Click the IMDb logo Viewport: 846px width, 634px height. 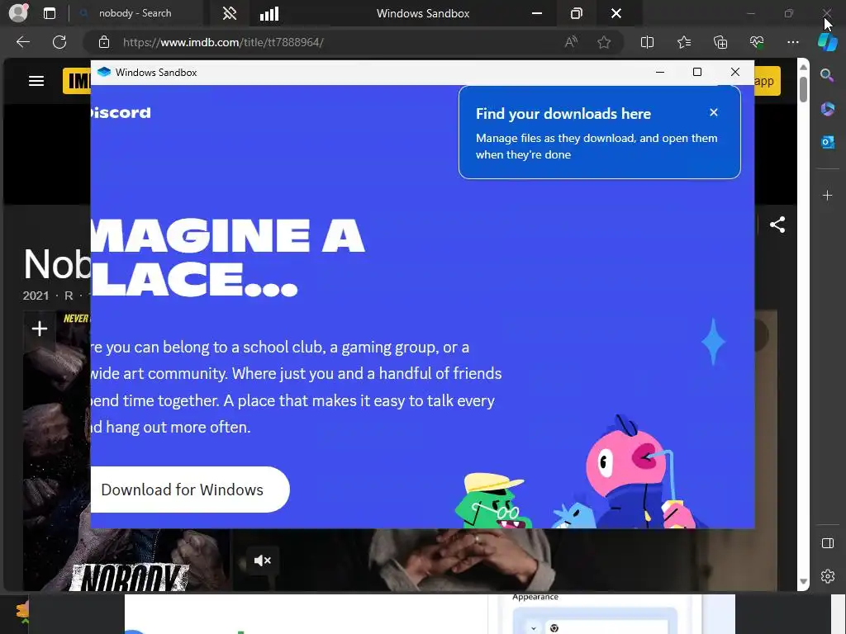77,81
